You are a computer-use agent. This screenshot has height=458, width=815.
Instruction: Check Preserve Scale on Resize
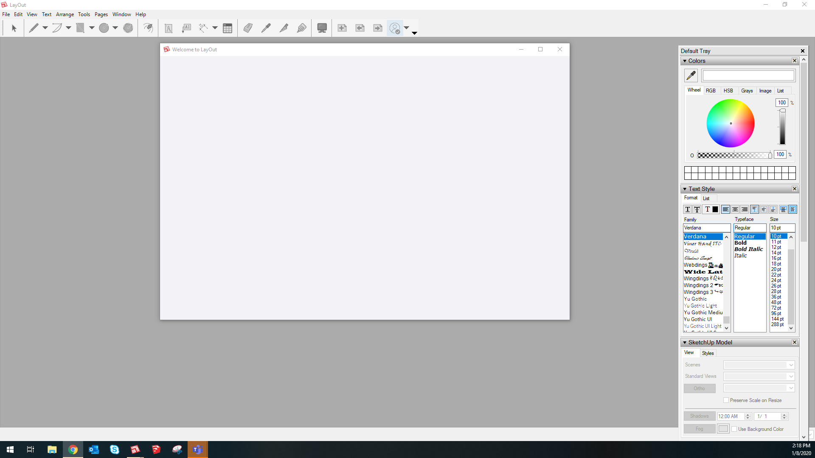point(726,400)
